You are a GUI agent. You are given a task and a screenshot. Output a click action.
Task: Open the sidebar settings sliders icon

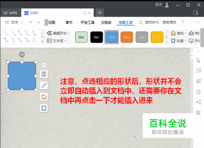198,81
